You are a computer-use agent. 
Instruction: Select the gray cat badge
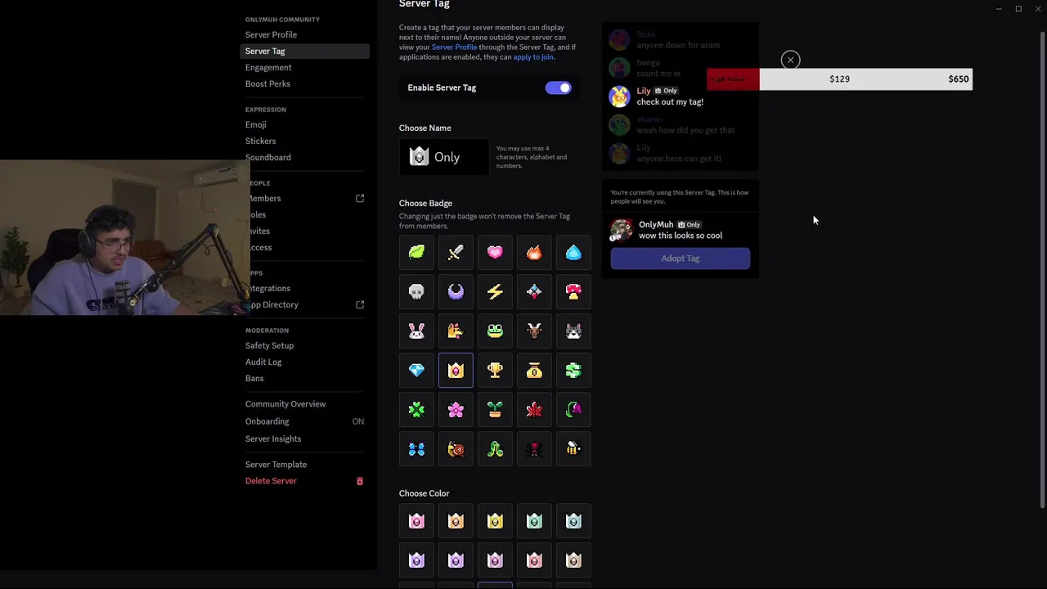(573, 330)
